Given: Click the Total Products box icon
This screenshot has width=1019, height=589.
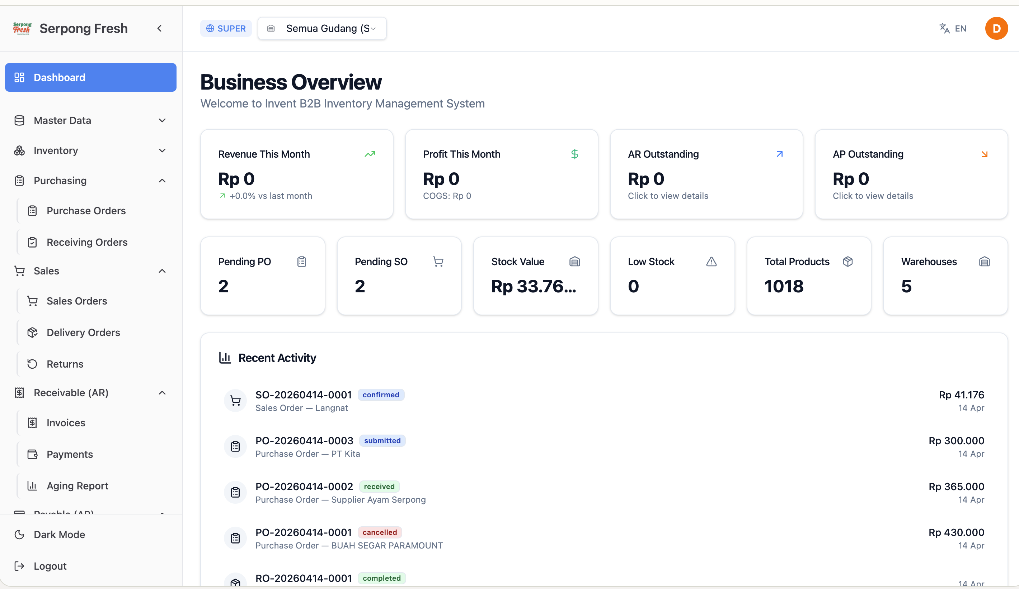Looking at the screenshot, I should (x=847, y=262).
